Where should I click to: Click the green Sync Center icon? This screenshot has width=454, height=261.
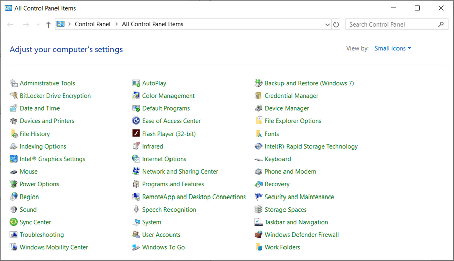tap(14, 222)
